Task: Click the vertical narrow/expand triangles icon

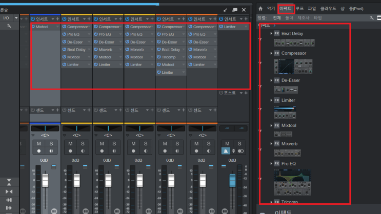Action: 9,182
